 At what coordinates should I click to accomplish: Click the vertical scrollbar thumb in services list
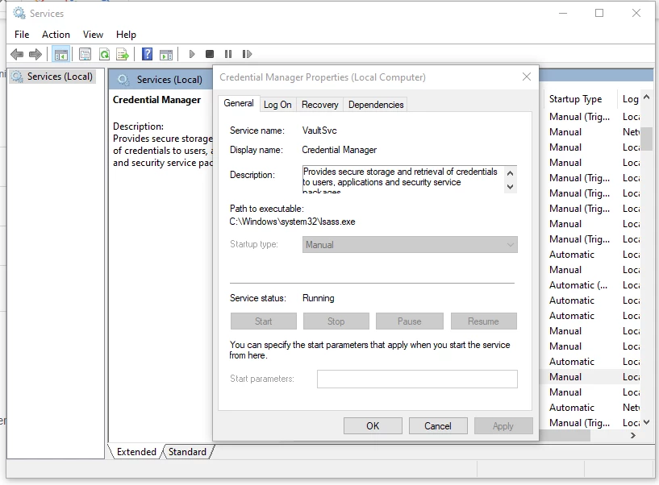(x=647, y=139)
